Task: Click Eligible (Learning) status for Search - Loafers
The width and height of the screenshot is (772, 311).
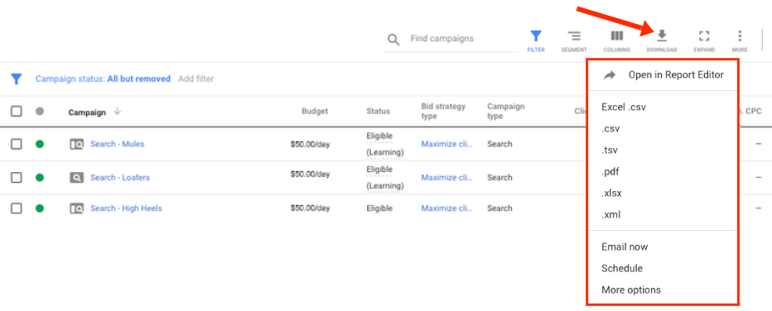Action: coord(385,177)
